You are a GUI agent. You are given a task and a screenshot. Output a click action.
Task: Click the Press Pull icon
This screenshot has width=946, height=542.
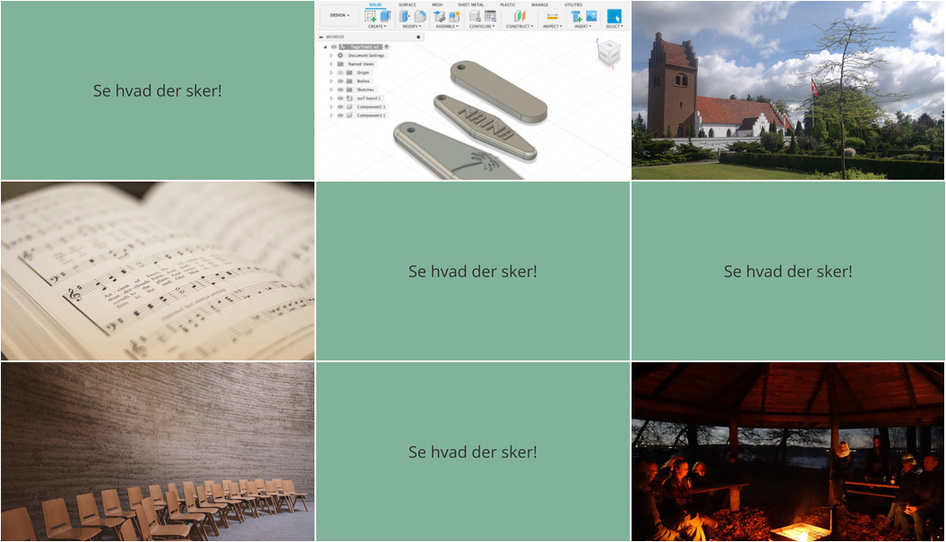[405, 16]
